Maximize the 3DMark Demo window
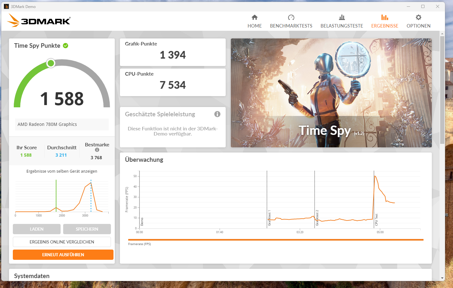This screenshot has width=453, height=288. [x=423, y=6]
